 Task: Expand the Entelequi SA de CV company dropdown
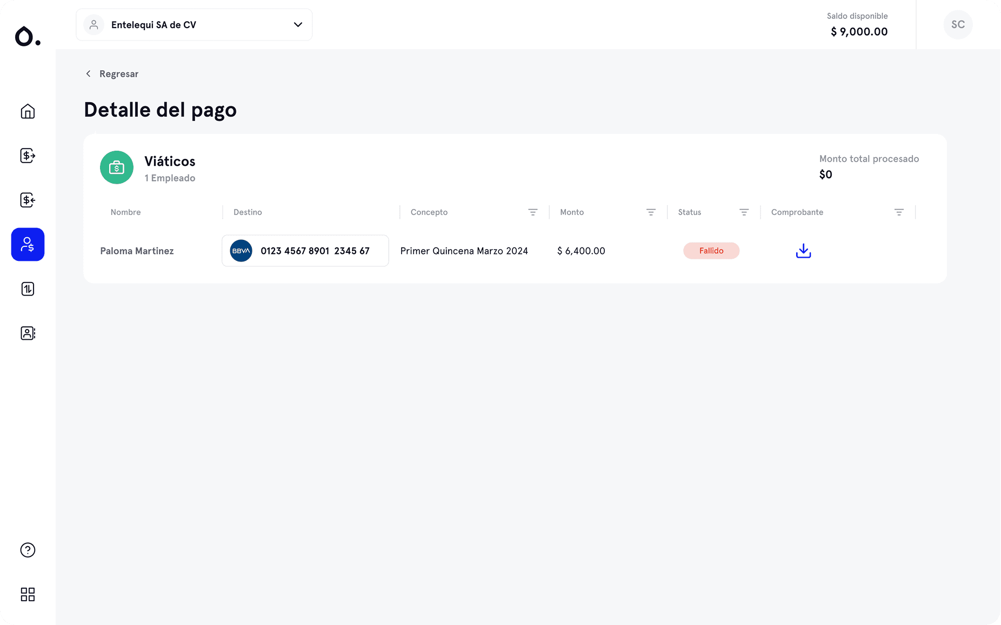coord(298,24)
